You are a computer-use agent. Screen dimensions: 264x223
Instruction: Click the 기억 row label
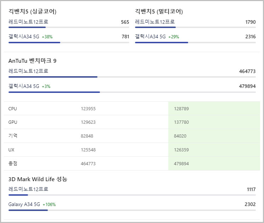coord(13,136)
